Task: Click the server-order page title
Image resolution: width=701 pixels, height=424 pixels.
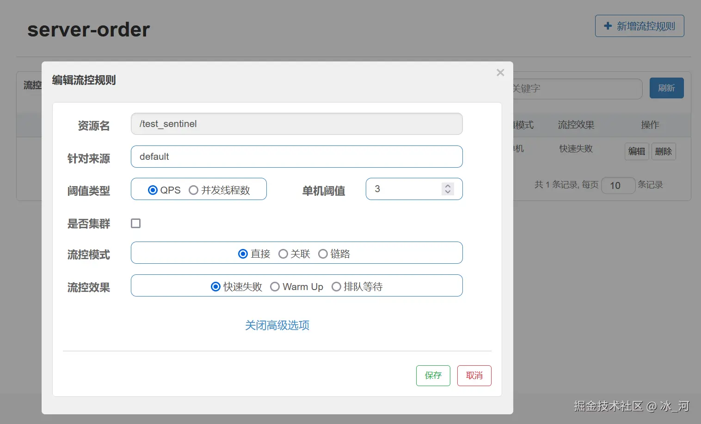Action: (x=89, y=30)
